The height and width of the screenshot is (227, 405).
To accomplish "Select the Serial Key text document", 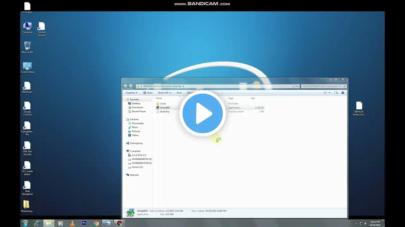I will [x=165, y=112].
